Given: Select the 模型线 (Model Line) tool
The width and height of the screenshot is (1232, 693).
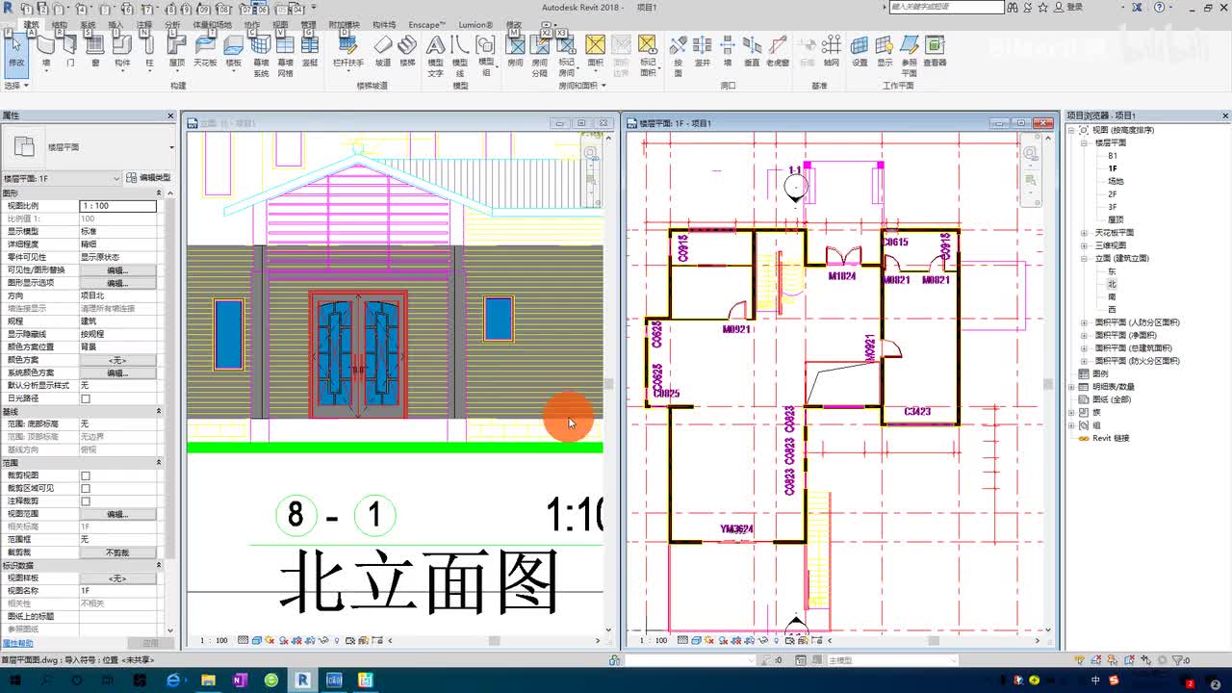Looking at the screenshot, I should tap(461, 56).
